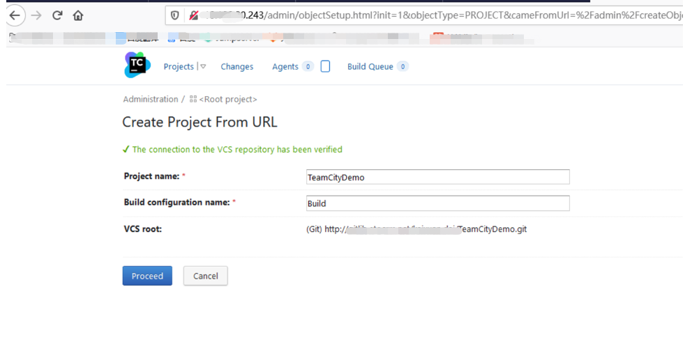
Task: Open the Build Queue page
Action: pyautogui.click(x=370, y=67)
